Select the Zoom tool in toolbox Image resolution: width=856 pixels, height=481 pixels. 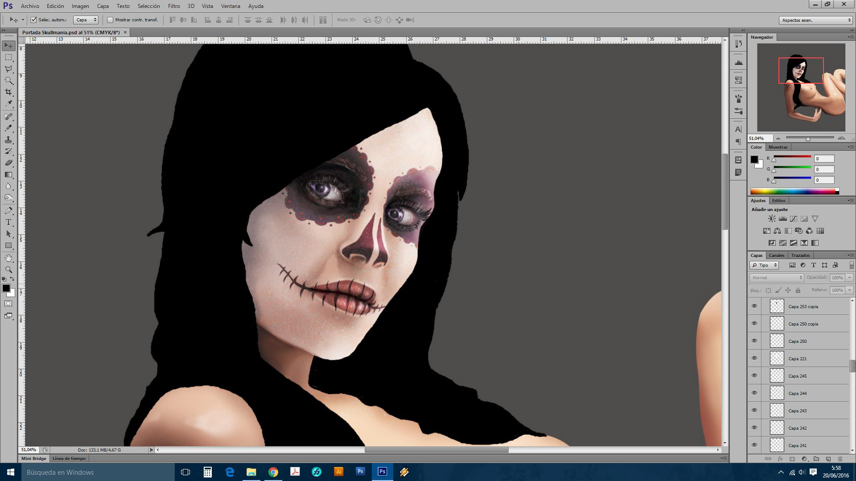(8, 269)
